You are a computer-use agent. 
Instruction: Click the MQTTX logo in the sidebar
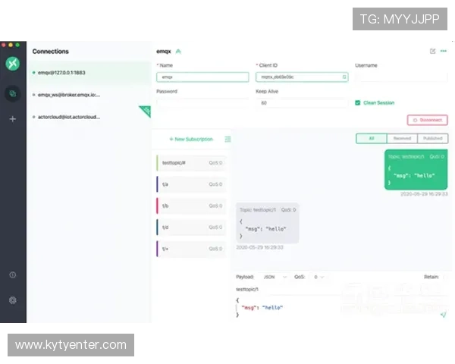tap(12, 63)
